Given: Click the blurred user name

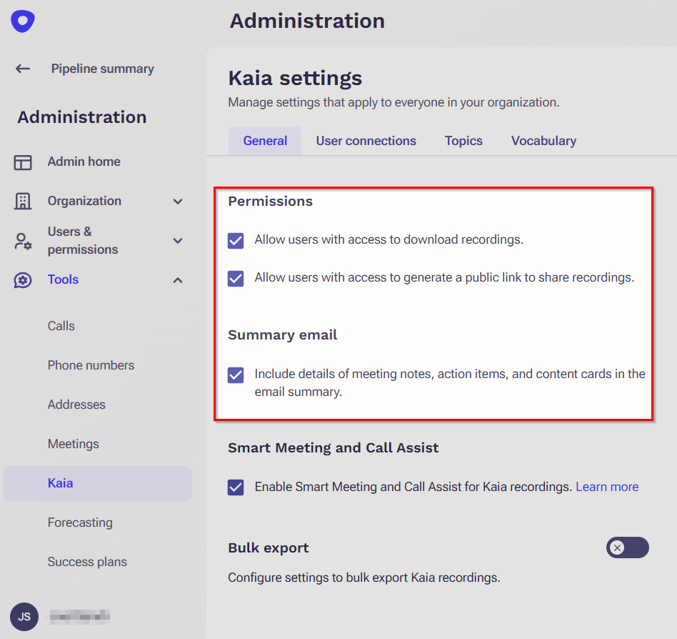Looking at the screenshot, I should coord(79,617).
